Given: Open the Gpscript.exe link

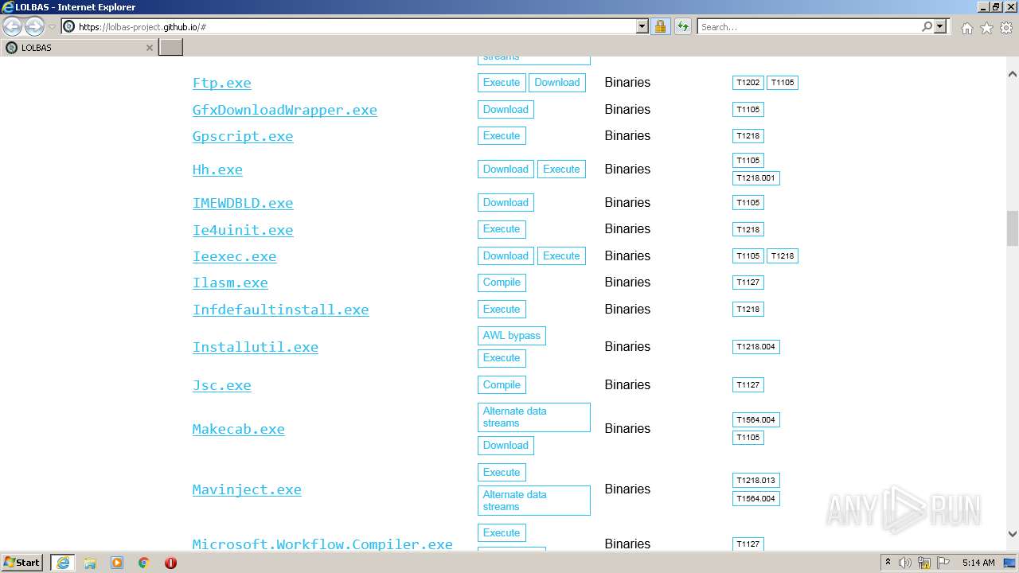Looking at the screenshot, I should 242,136.
